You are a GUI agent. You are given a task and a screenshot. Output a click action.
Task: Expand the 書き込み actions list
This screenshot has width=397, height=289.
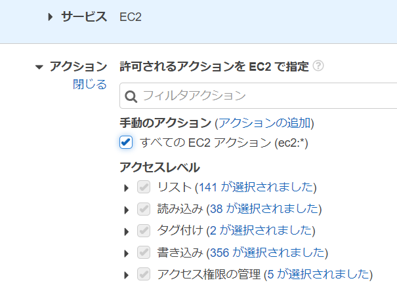(127, 254)
